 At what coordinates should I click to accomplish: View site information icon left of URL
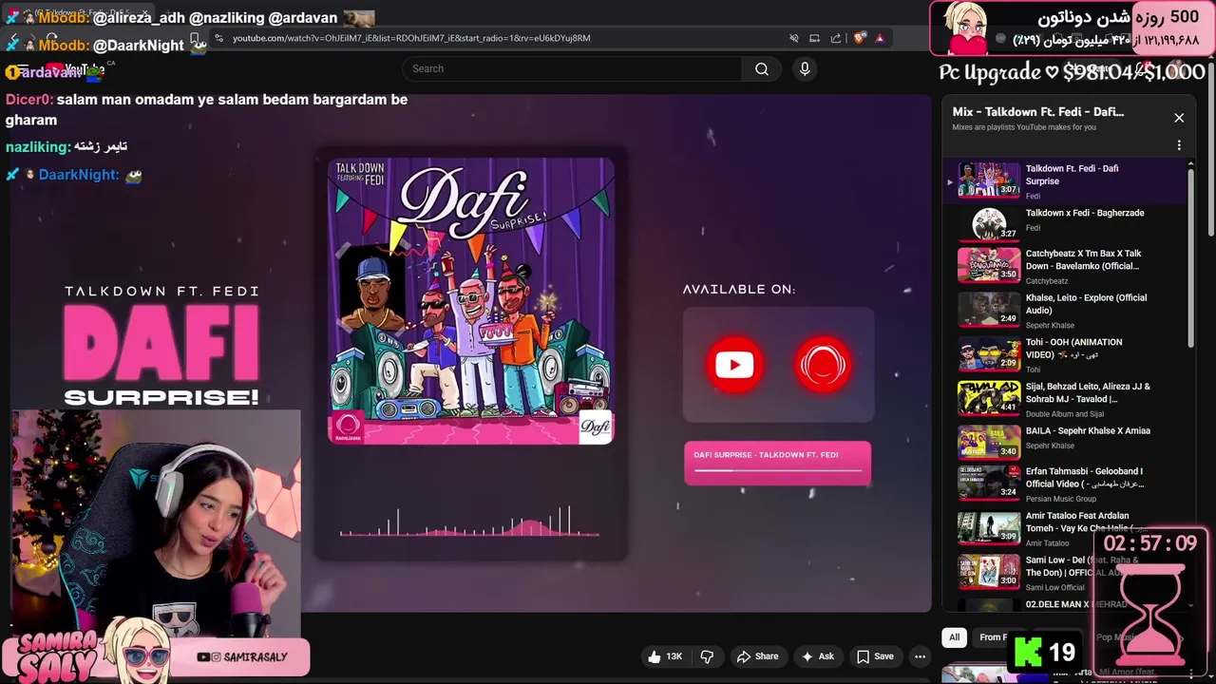pos(218,38)
